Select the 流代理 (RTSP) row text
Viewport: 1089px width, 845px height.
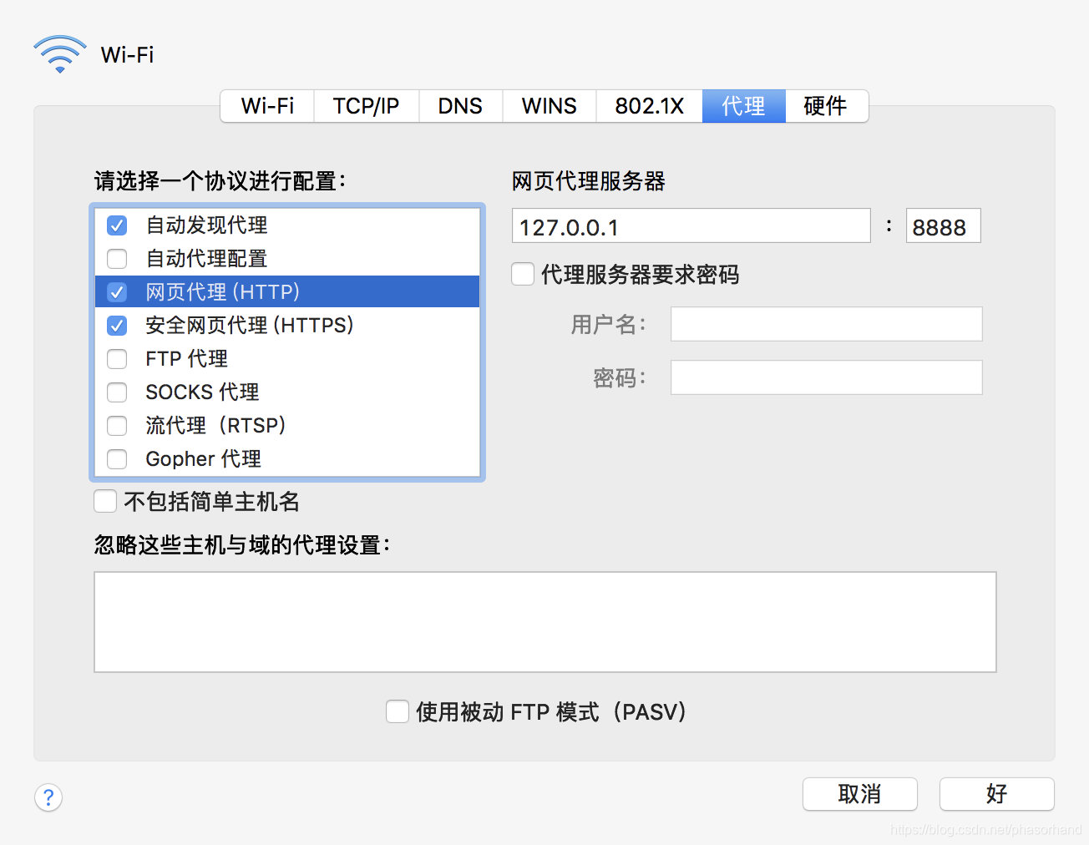pos(216,426)
